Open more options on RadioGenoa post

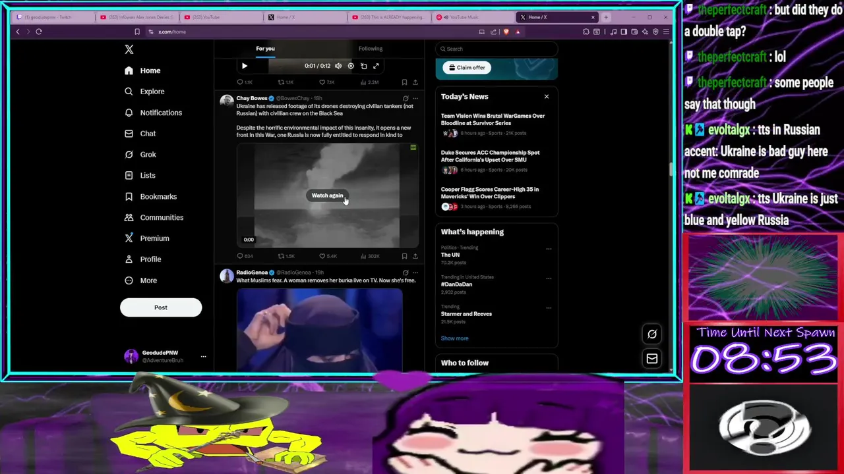click(x=415, y=273)
